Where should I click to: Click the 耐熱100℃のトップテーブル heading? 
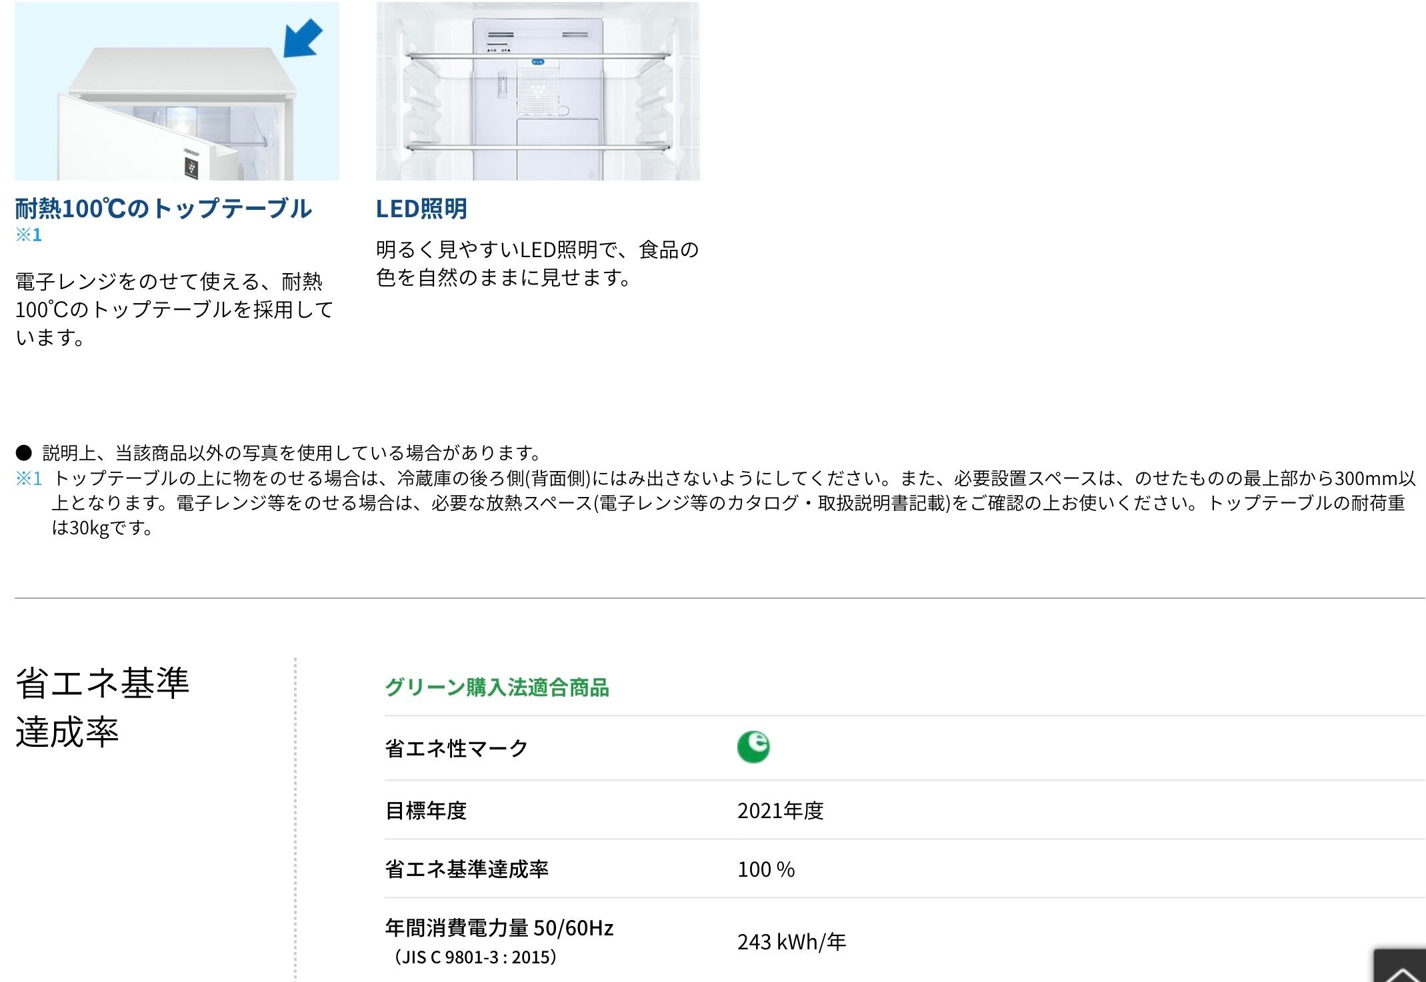[163, 209]
